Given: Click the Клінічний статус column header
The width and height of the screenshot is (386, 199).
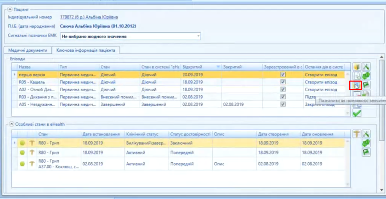Looking at the screenshot, I should click(146, 134).
